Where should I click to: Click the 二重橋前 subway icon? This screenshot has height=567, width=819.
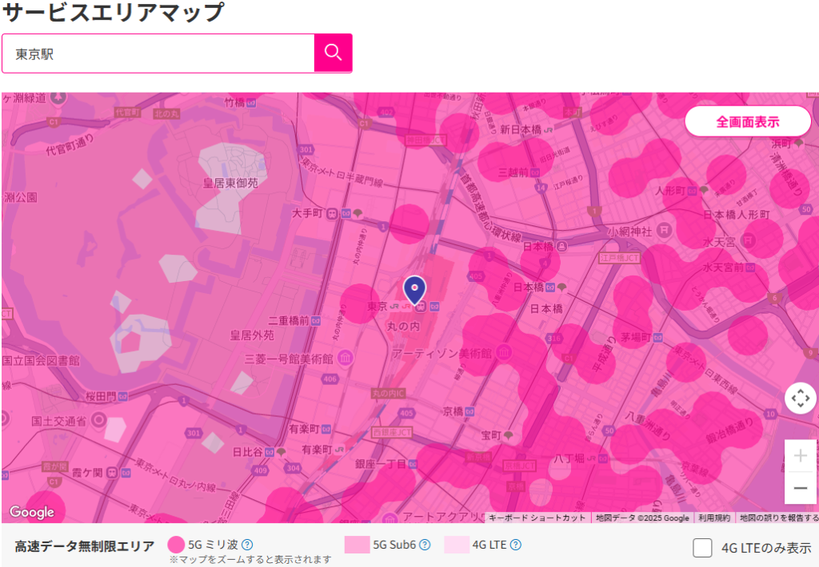[x=316, y=321]
